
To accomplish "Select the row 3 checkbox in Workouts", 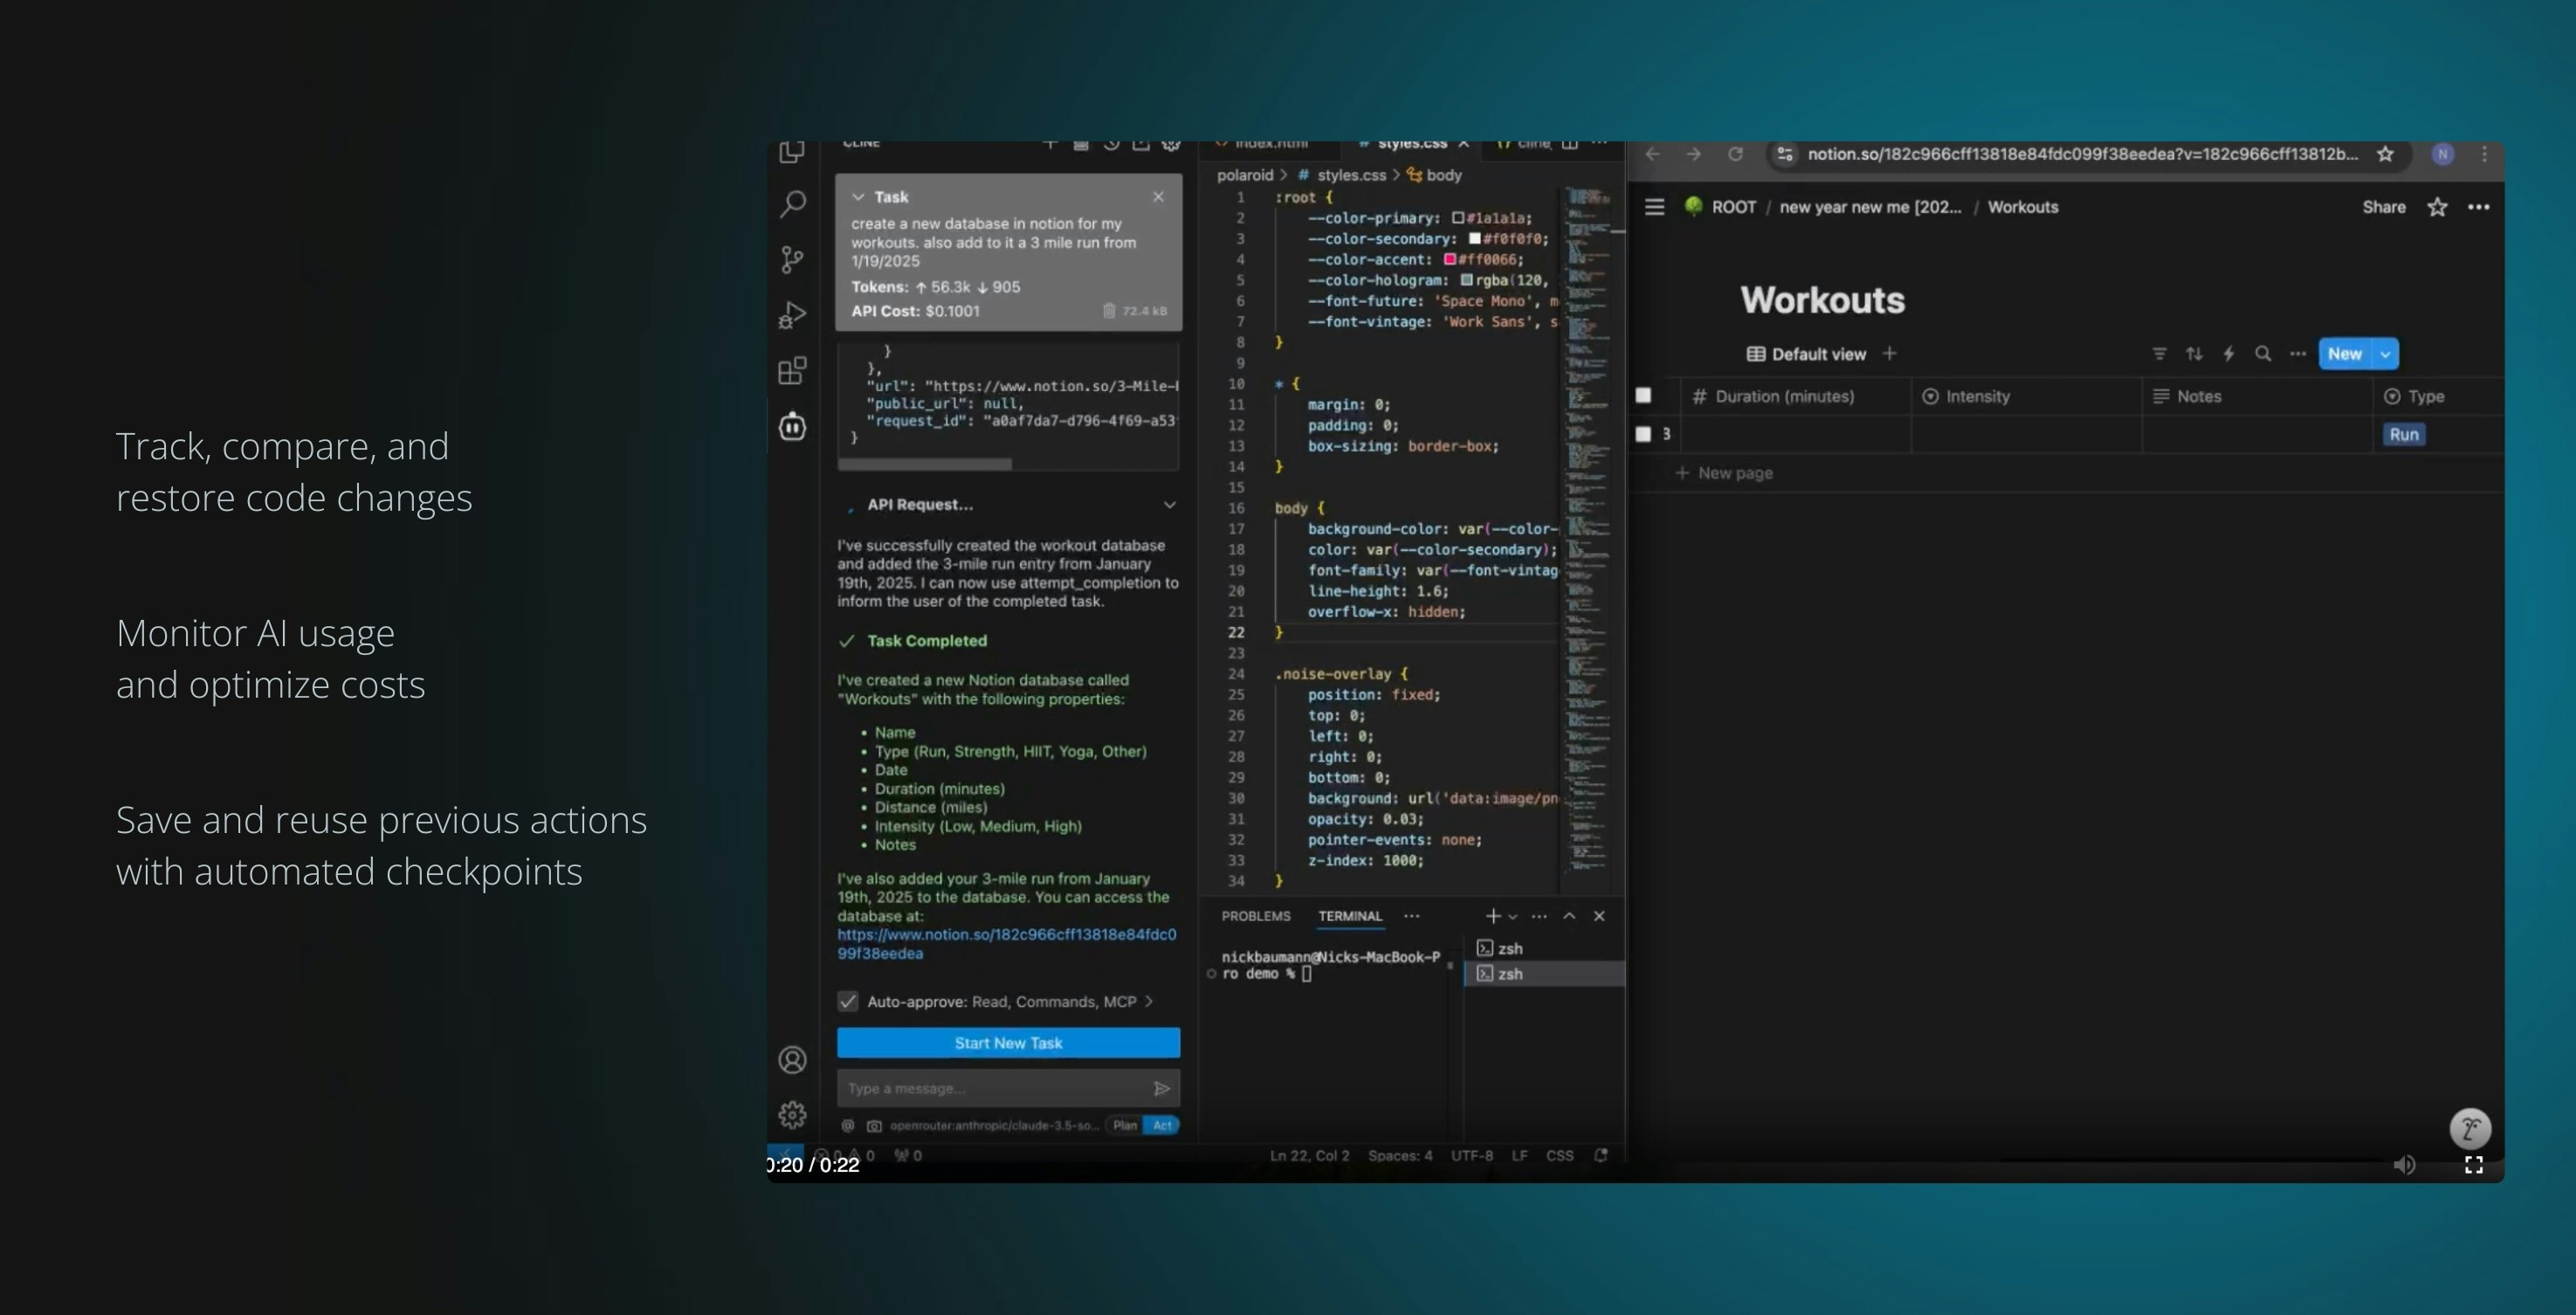I will coord(1643,434).
